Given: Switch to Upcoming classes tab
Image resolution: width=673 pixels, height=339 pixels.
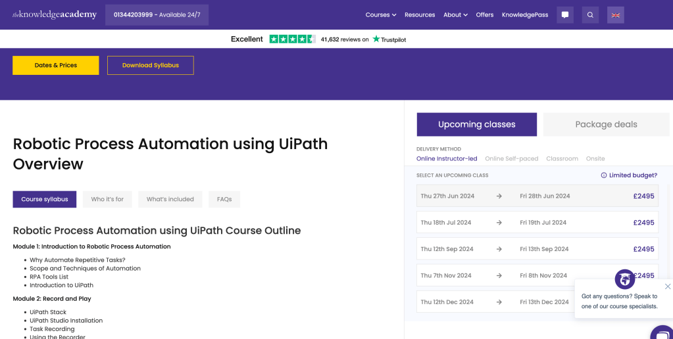Looking at the screenshot, I should pyautogui.click(x=477, y=124).
